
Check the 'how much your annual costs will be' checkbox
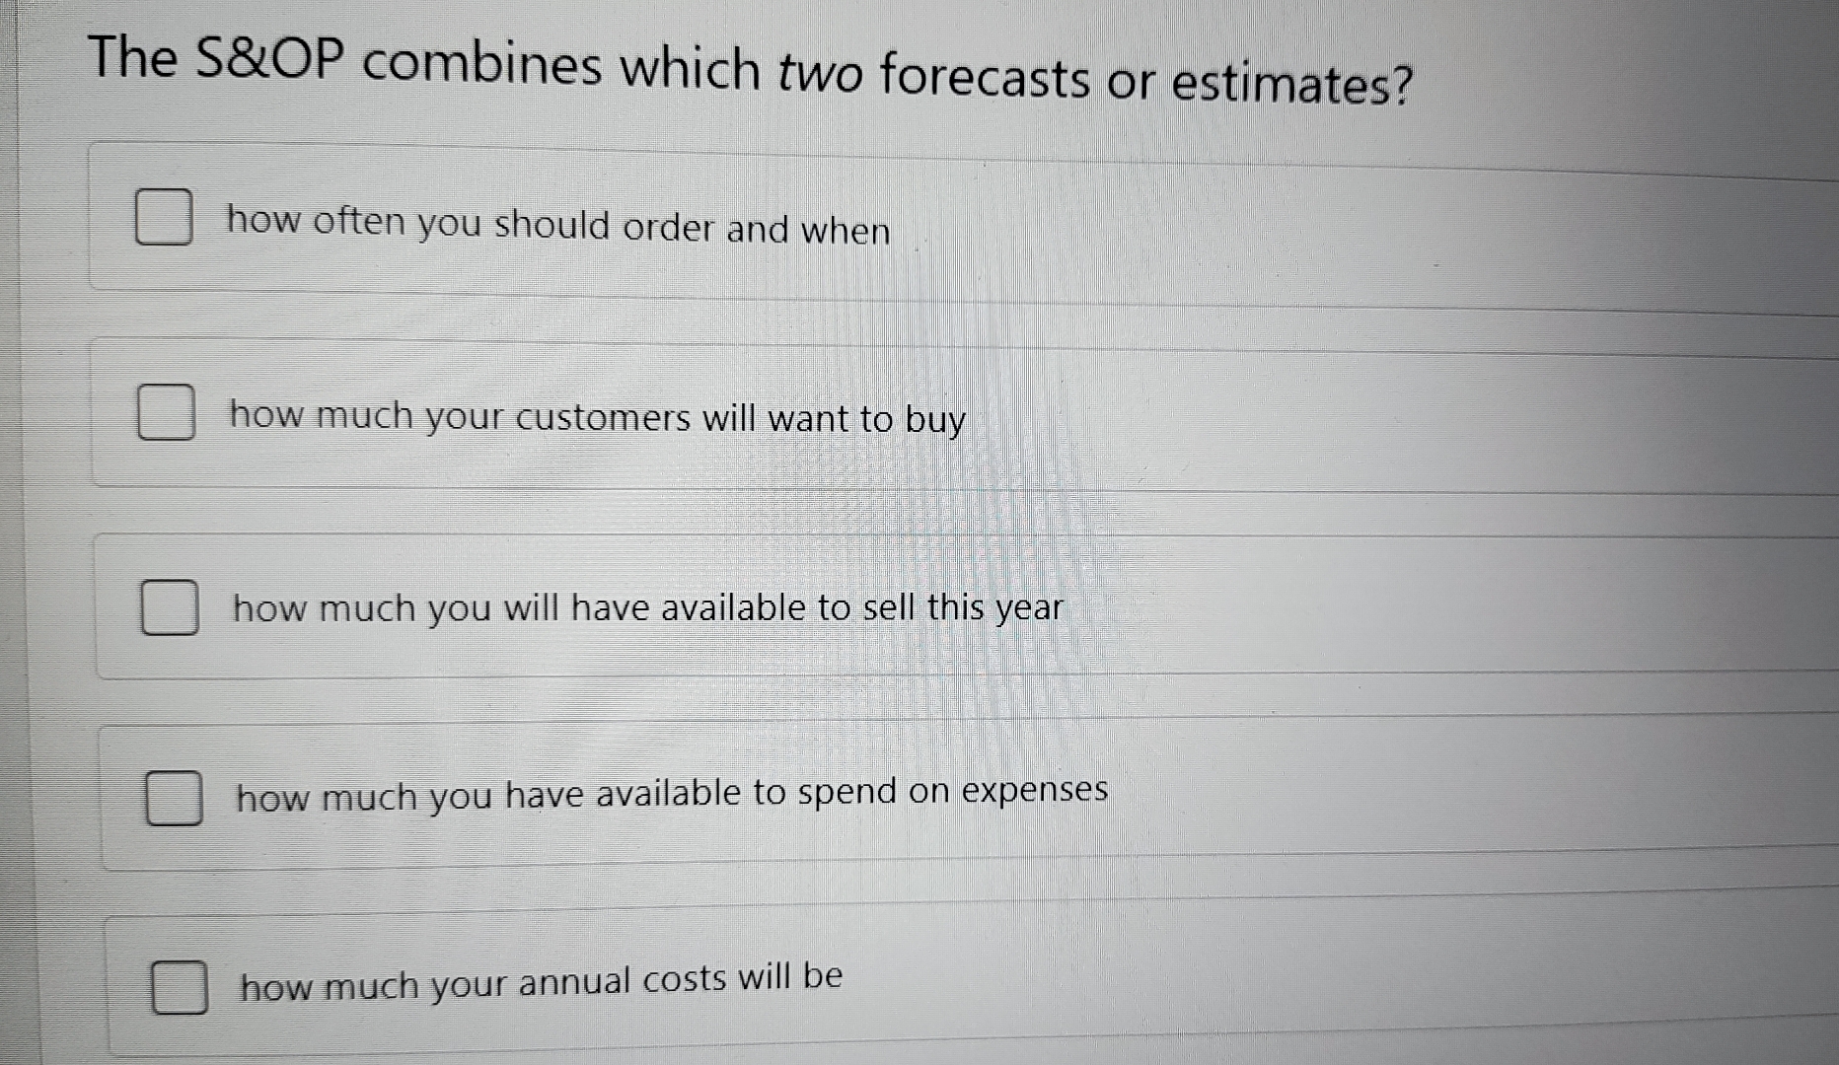pyautogui.click(x=181, y=985)
